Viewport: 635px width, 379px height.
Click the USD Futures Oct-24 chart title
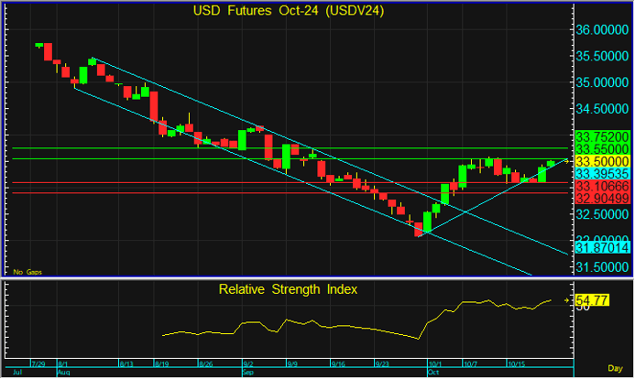[x=288, y=11]
